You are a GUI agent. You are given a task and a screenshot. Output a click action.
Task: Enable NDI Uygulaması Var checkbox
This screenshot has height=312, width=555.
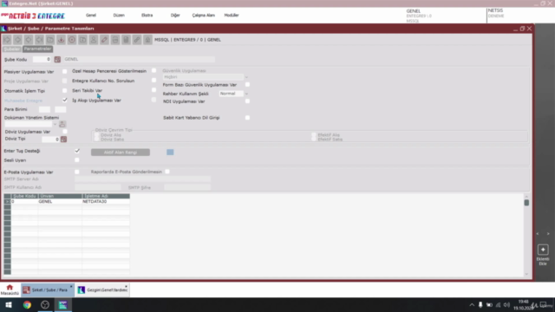click(x=247, y=101)
